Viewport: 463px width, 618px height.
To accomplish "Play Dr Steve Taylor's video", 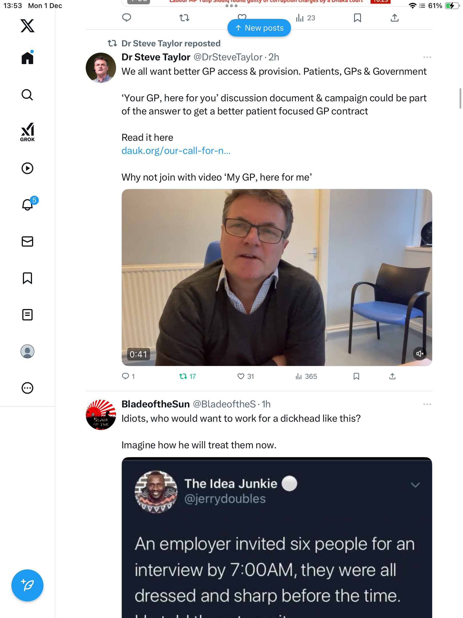I will tap(277, 277).
